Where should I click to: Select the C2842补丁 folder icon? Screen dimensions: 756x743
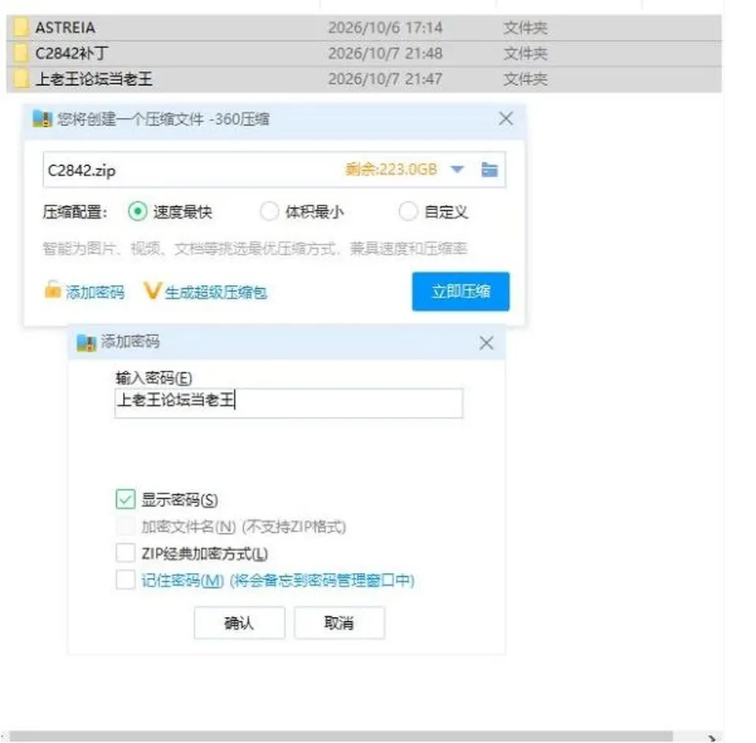20,53
